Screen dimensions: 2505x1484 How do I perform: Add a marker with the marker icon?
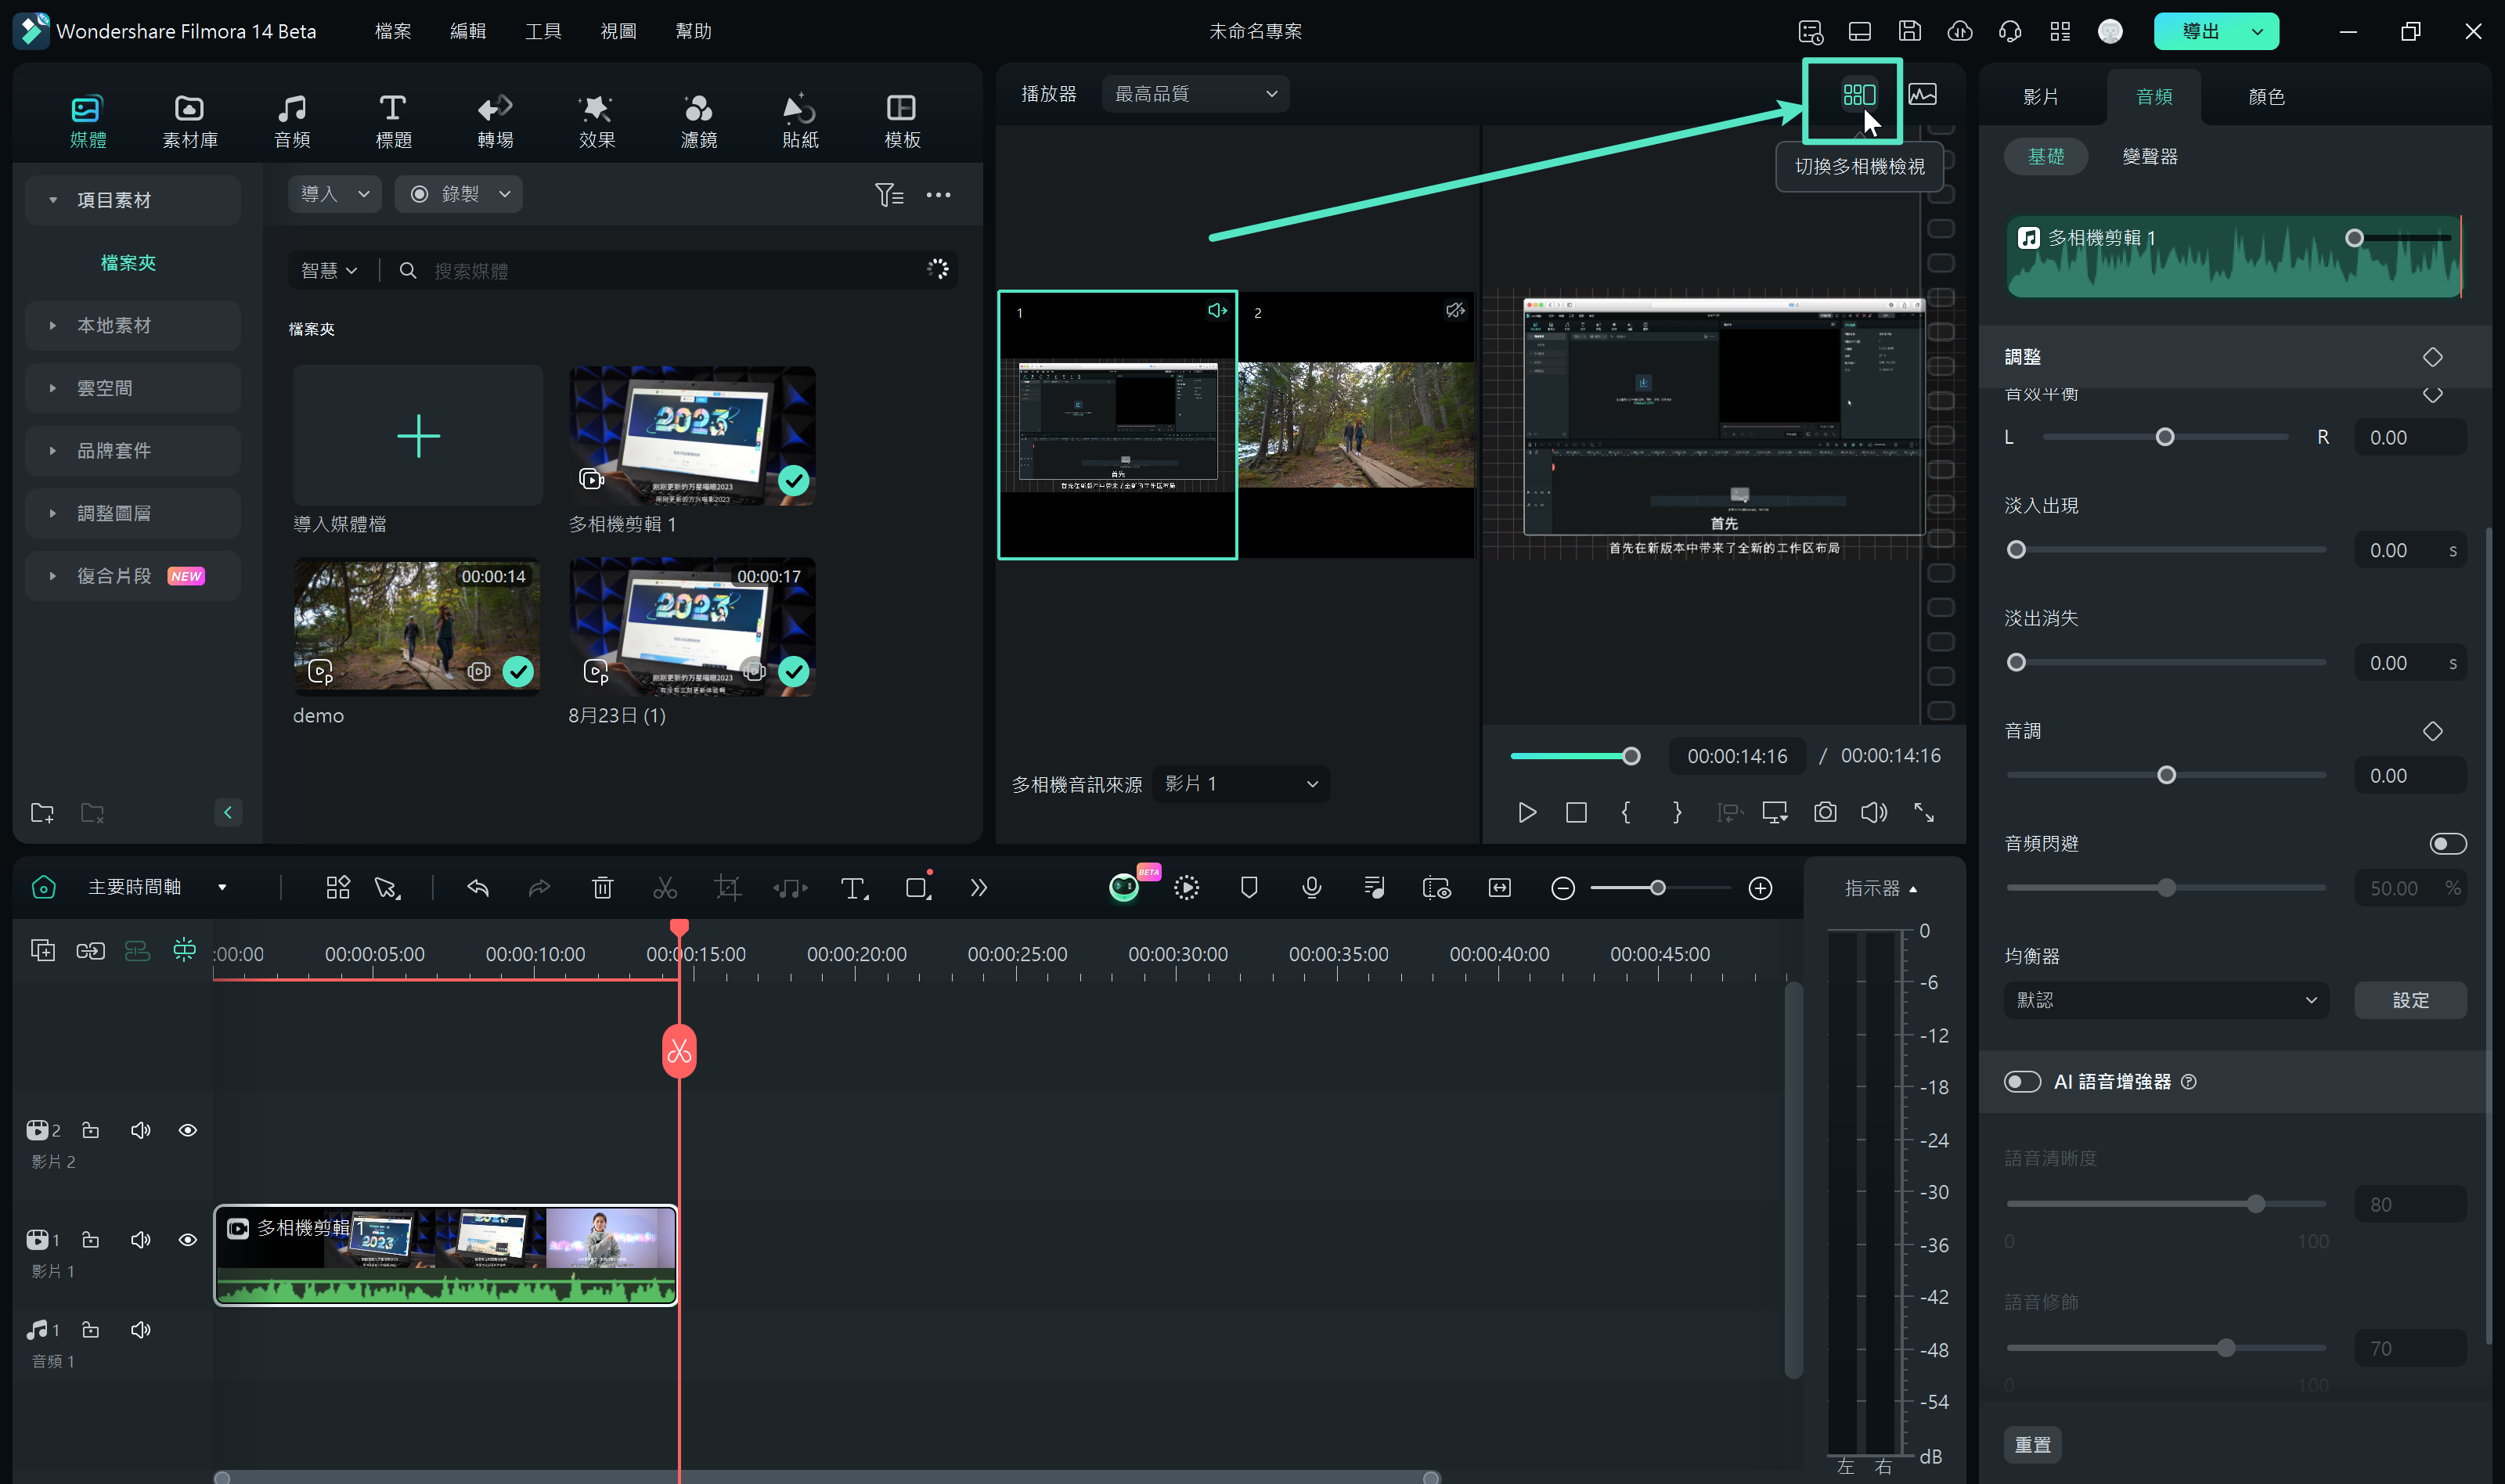[x=1249, y=888]
